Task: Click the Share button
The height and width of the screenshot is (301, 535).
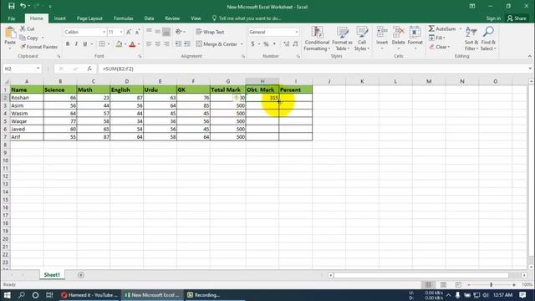Action: tap(517, 18)
